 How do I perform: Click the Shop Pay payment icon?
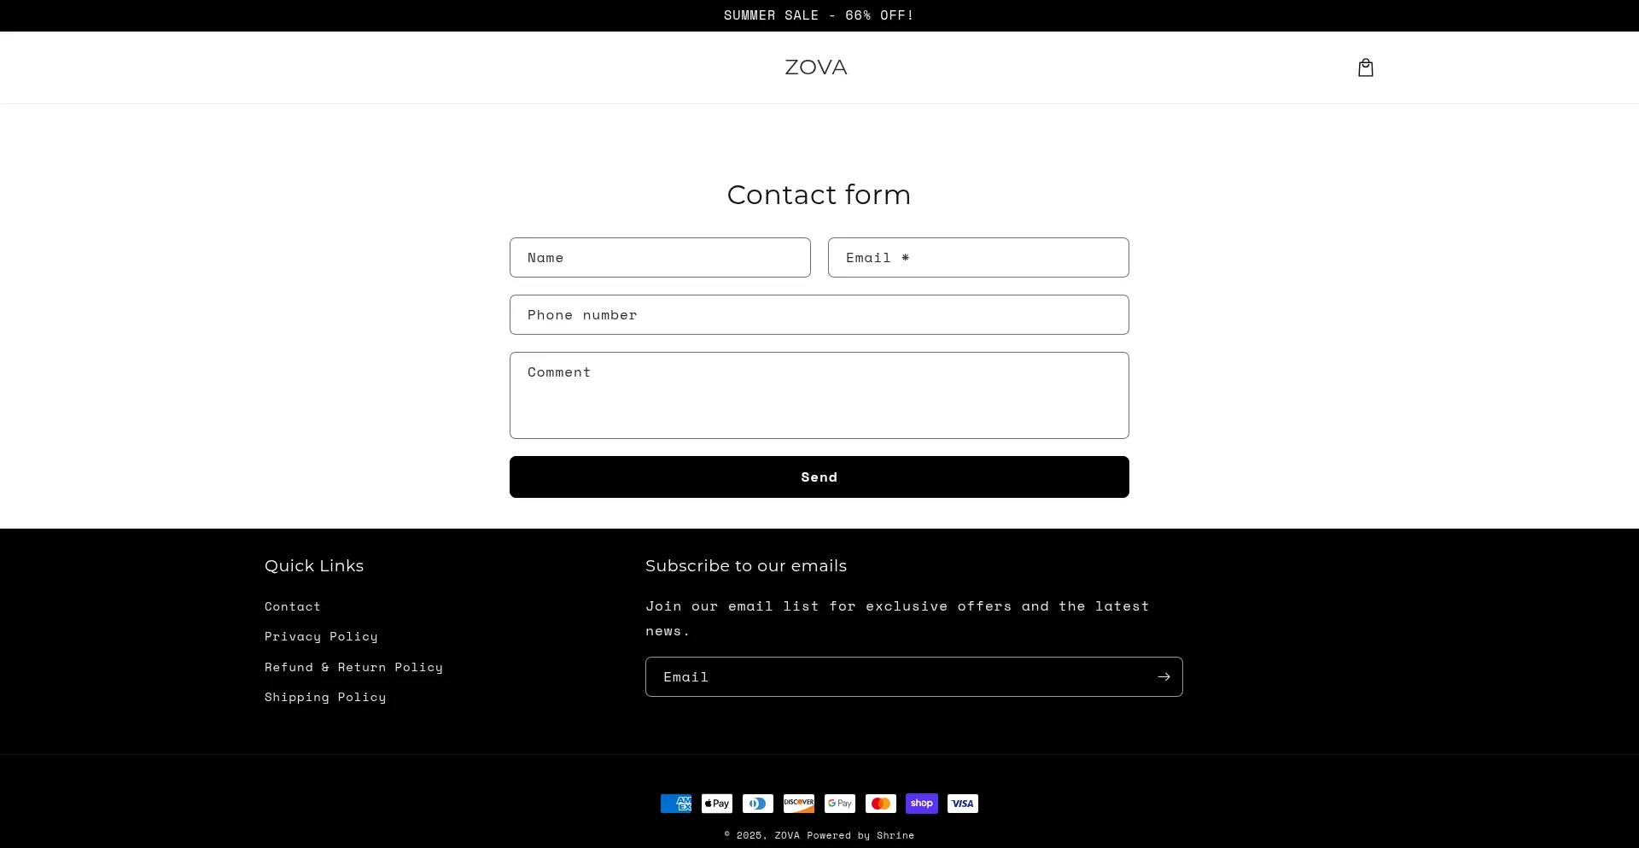922,804
